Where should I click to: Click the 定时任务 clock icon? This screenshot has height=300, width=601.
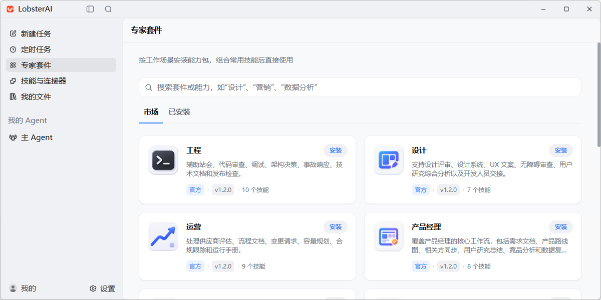coord(13,49)
